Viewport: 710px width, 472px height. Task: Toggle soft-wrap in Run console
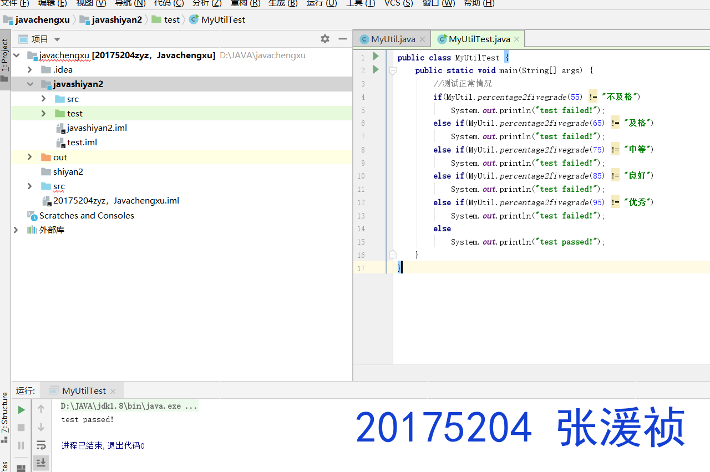pos(41,445)
